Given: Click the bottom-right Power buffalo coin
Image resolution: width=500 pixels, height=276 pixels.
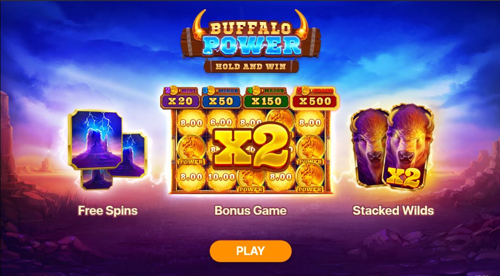Looking at the screenshot, I should coord(310,178).
